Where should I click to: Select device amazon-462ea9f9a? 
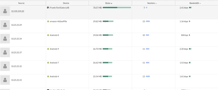58,21
